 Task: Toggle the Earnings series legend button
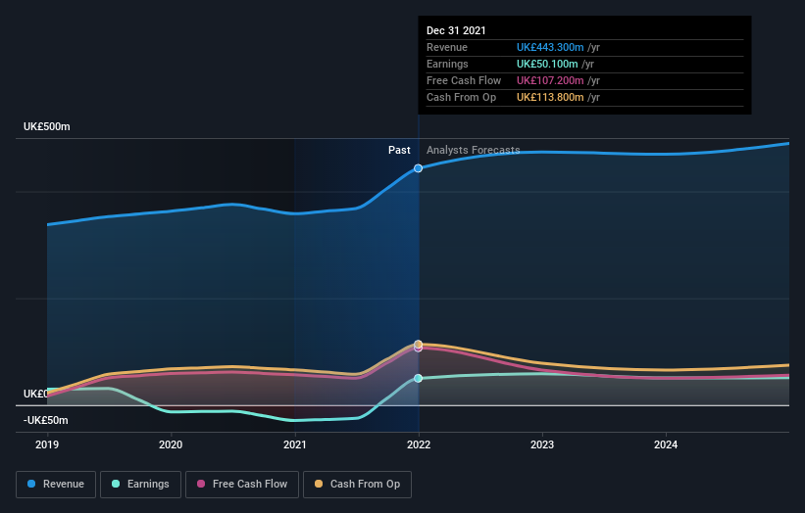[140, 485]
